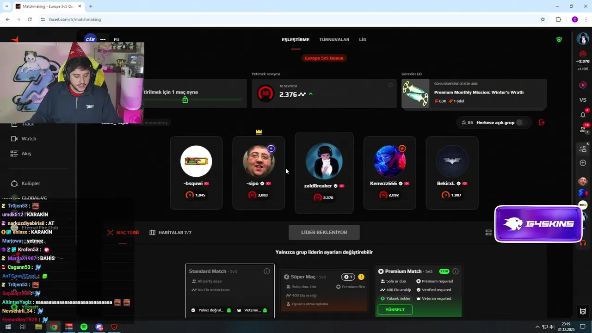Select the Süper Maç card

[x=324, y=290]
